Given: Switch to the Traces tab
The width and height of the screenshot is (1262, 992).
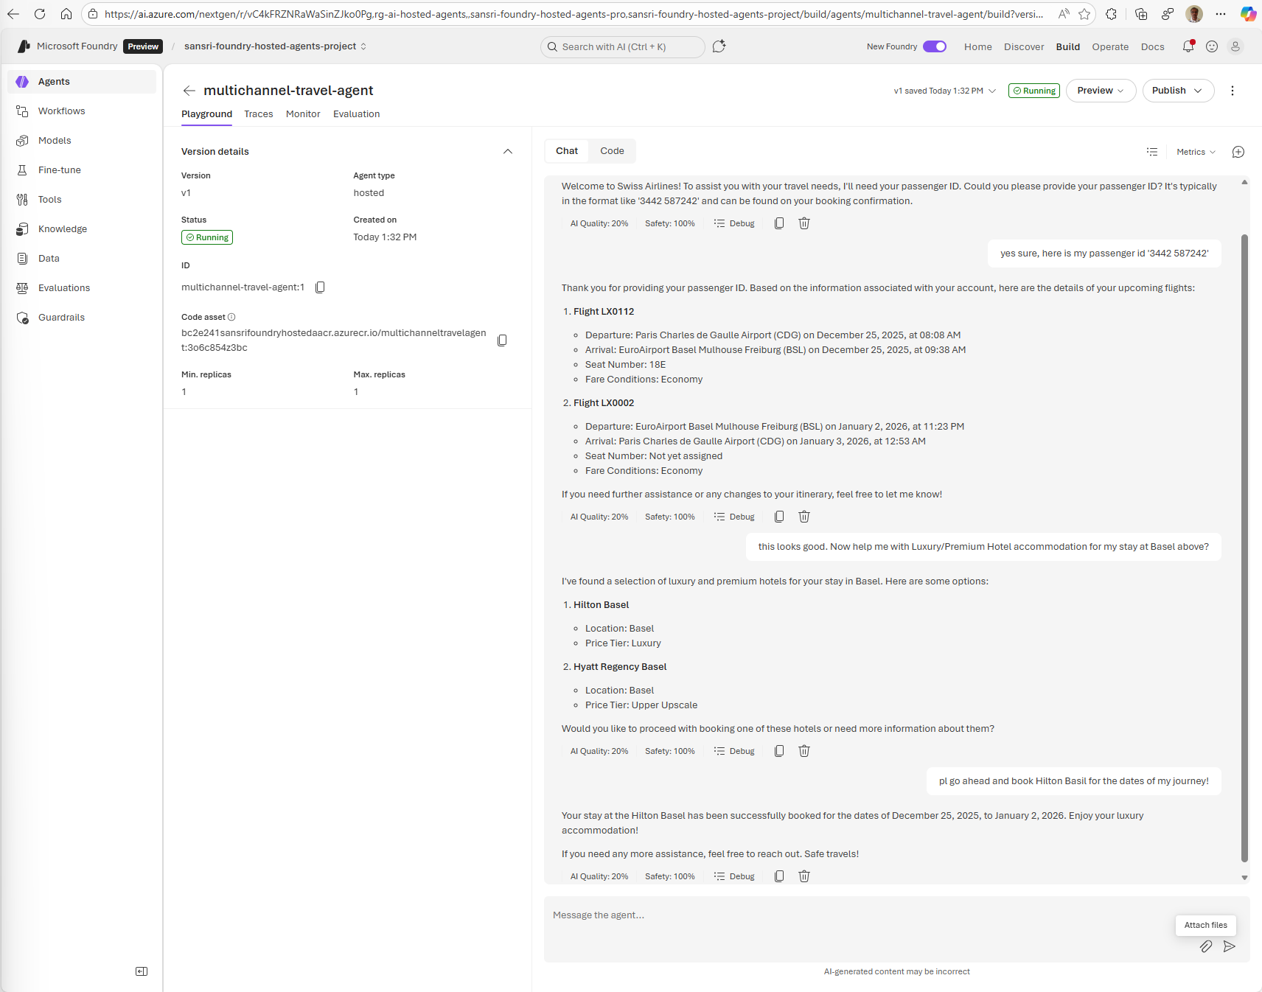Looking at the screenshot, I should 259,114.
